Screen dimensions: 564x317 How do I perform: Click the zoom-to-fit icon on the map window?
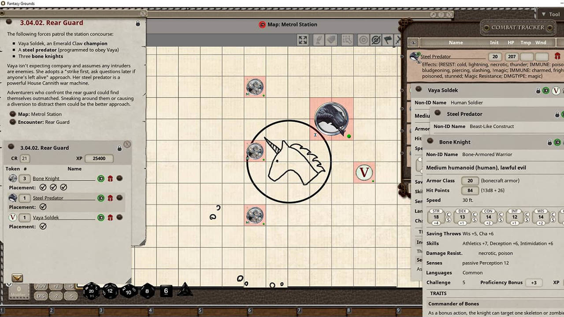(x=303, y=40)
